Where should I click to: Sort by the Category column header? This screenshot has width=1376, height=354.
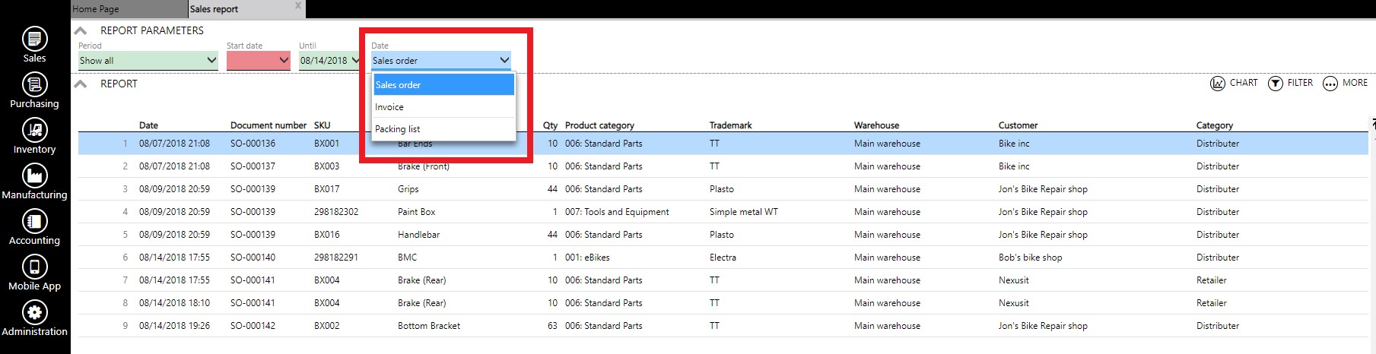[1215, 125]
